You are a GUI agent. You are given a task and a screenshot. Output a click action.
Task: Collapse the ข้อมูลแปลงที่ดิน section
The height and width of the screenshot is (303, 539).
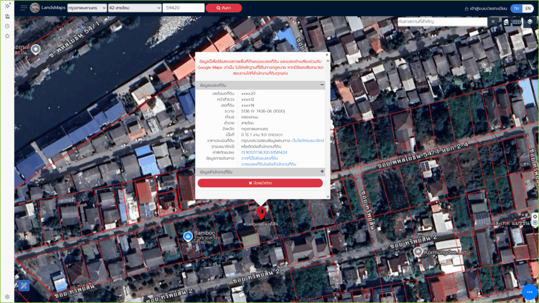(x=322, y=85)
